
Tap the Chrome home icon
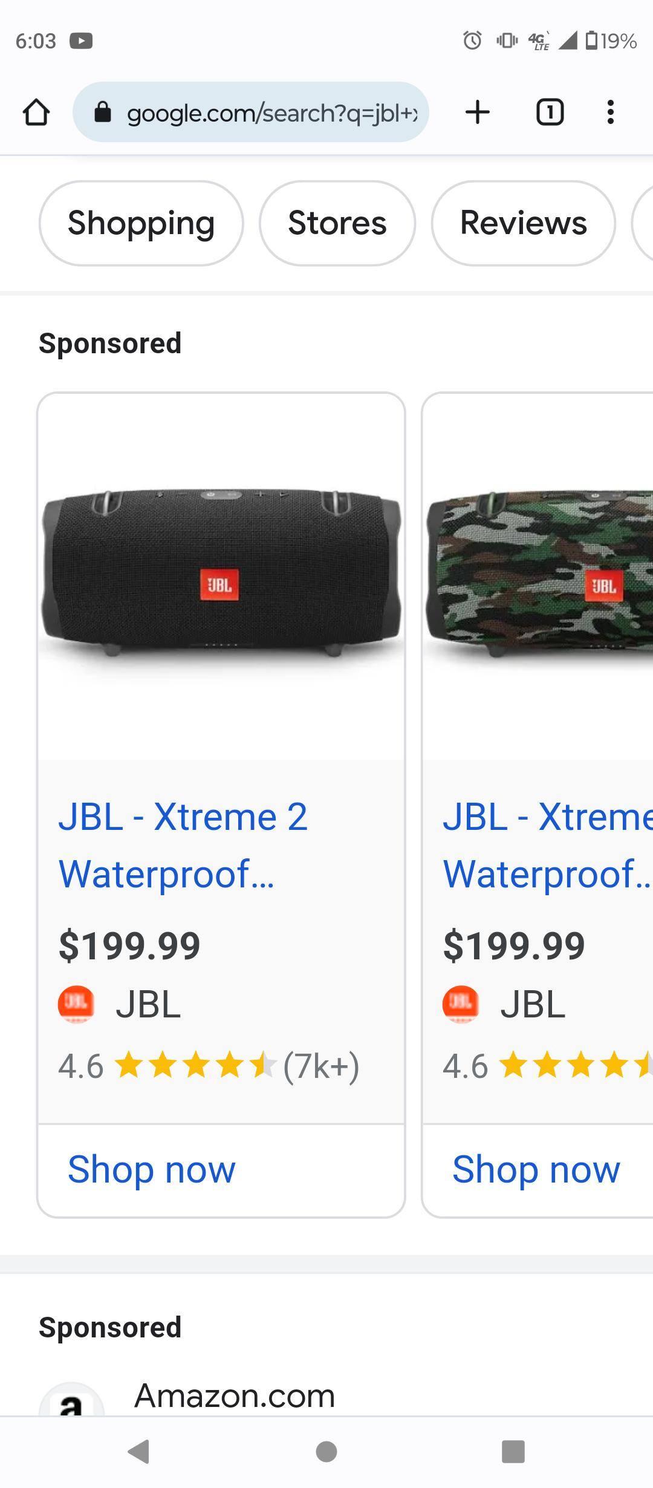[x=36, y=113]
